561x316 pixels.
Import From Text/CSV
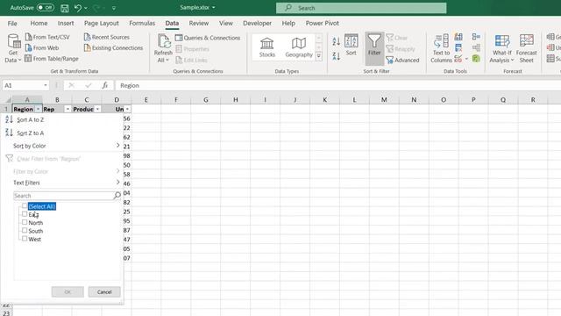coord(47,37)
